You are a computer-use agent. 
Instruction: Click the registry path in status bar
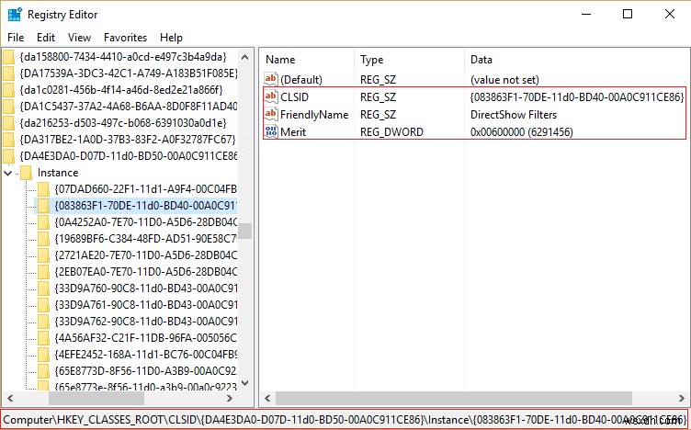coord(345,419)
